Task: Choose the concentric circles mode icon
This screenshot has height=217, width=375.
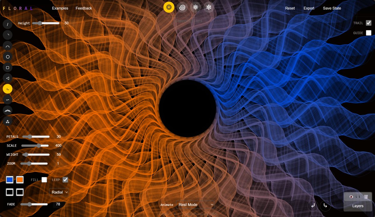Action: coord(169,7)
